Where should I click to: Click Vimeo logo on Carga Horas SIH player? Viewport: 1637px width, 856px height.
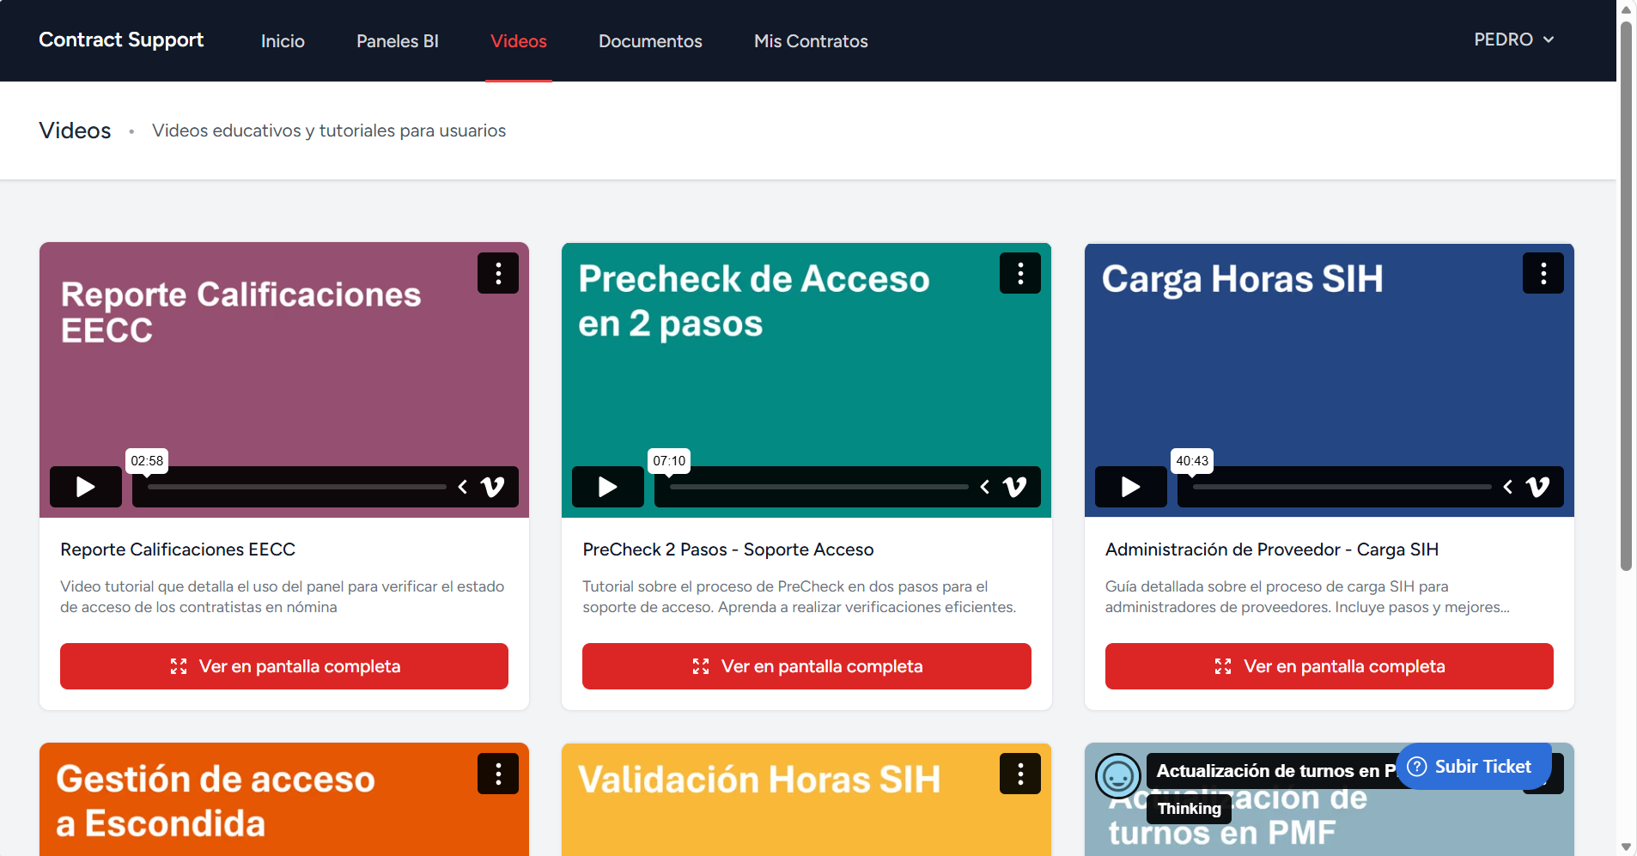coord(1538,487)
